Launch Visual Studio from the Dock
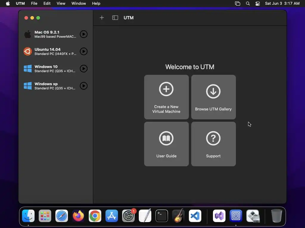 [x=219, y=216]
